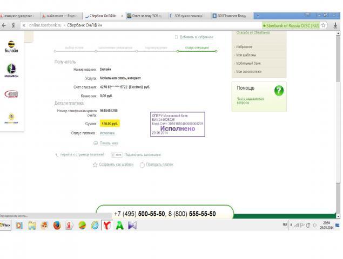Click the Добавить в избранное link
Viewport: 343px width, 259px height.
[196, 37]
